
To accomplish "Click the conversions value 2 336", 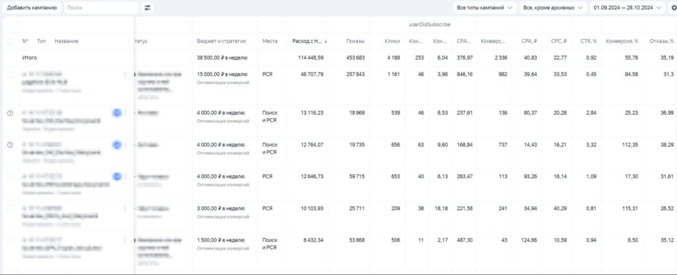I will coord(501,57).
